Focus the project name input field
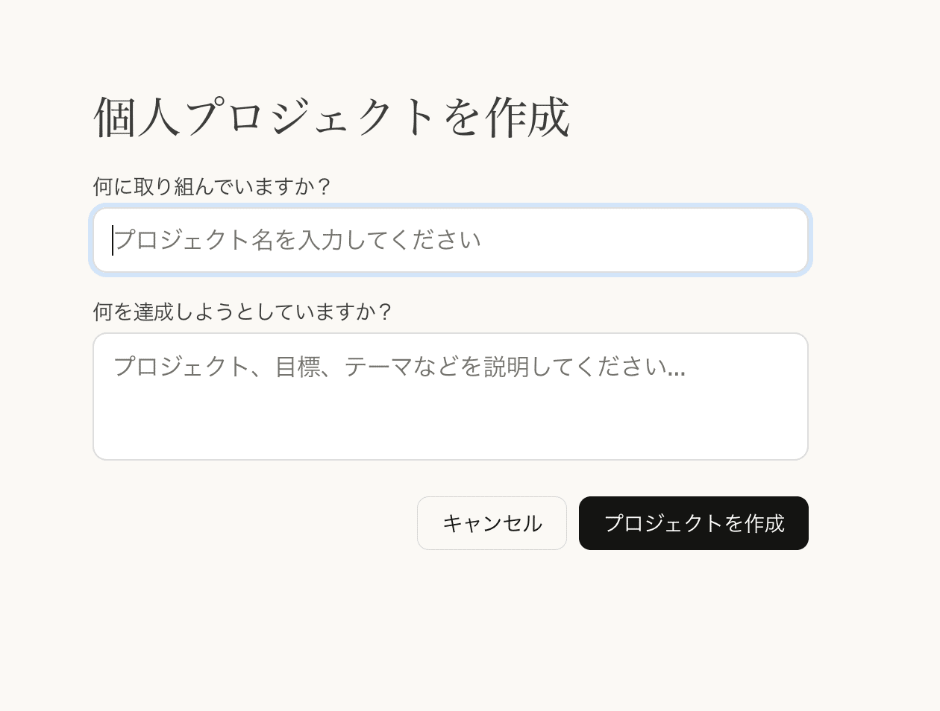 click(450, 240)
